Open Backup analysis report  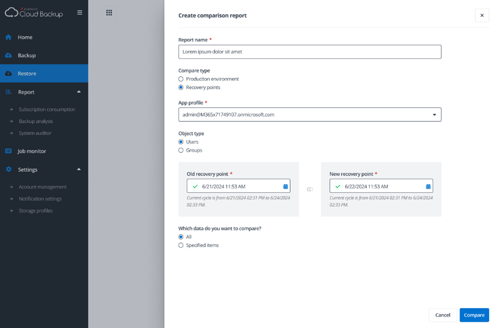point(36,121)
